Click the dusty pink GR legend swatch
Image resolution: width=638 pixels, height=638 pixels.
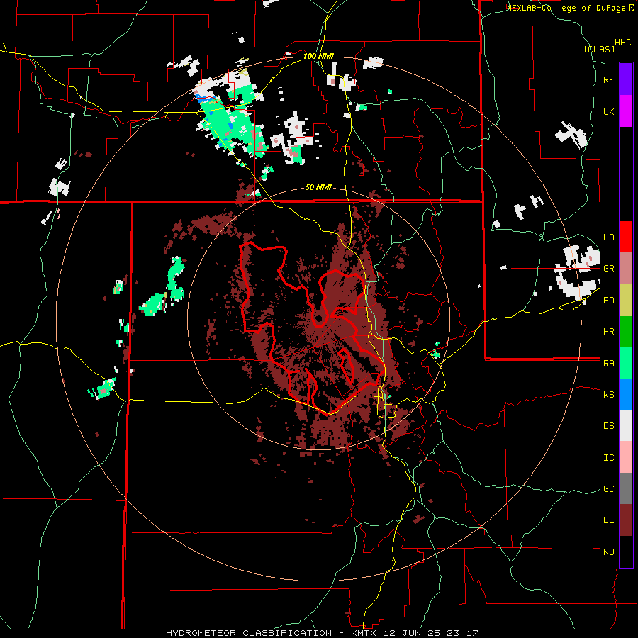pyautogui.click(x=626, y=269)
